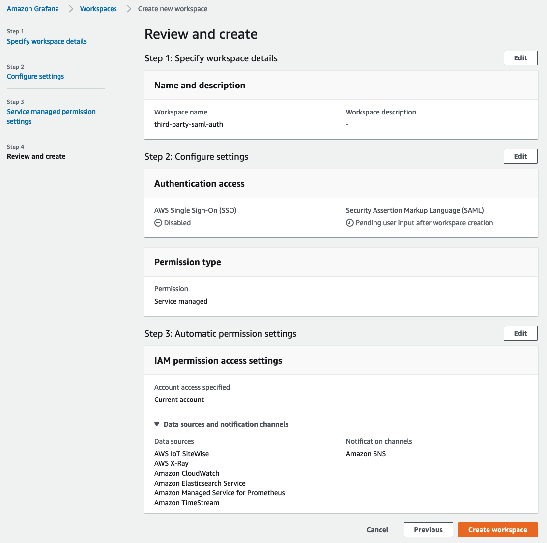Click the IAM permission access settings header
This screenshot has width=547, height=543.
218,361
